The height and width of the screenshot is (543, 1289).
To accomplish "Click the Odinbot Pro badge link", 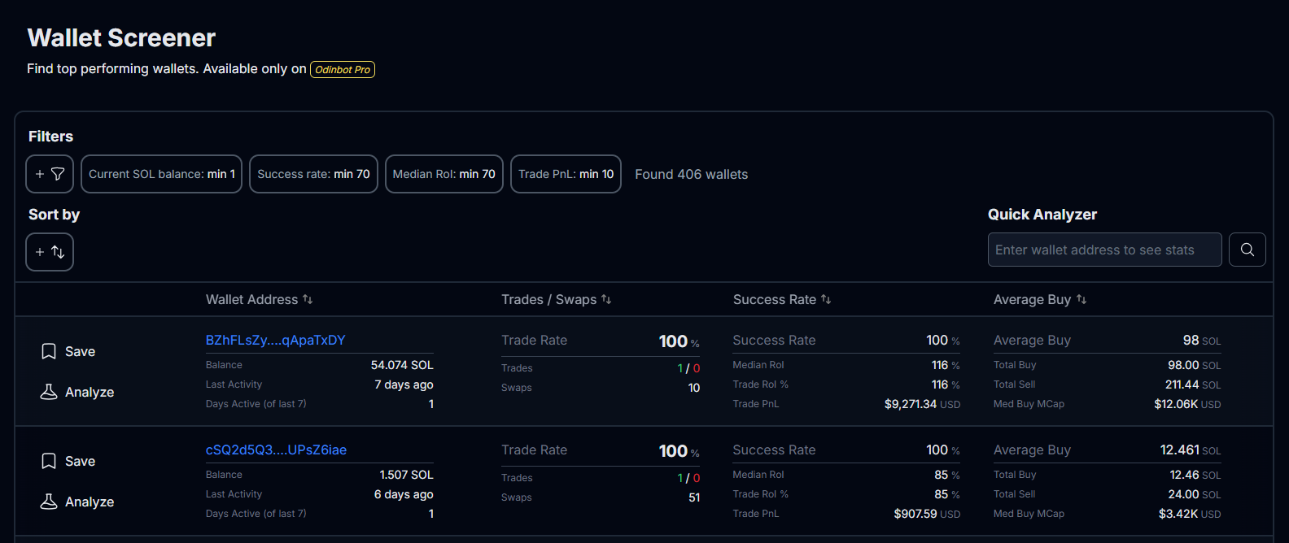I will pyautogui.click(x=343, y=70).
